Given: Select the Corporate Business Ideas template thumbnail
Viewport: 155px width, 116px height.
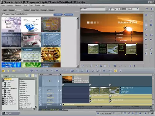Looking at the screenshot, I should coord(11,40).
